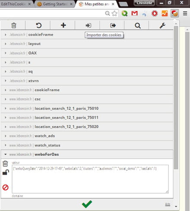Bookmark the page with the star icon
This screenshot has width=190, height=211.
pyautogui.click(x=114, y=13)
